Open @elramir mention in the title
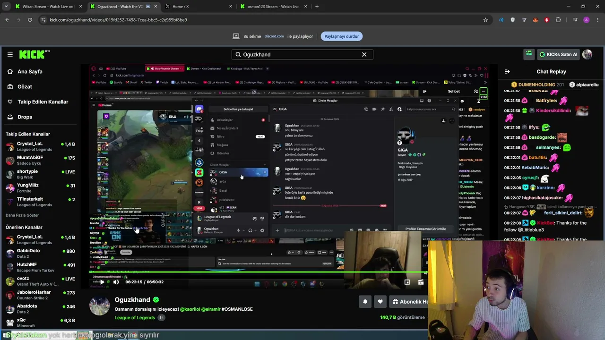605x340 pixels. 211,309
